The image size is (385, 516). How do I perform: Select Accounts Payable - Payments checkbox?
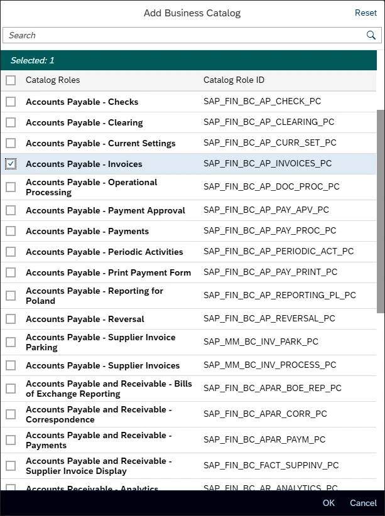pos(11,230)
